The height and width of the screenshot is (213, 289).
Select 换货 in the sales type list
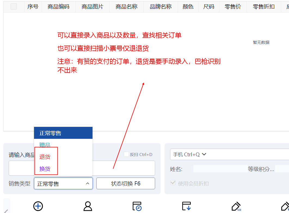click(45, 169)
